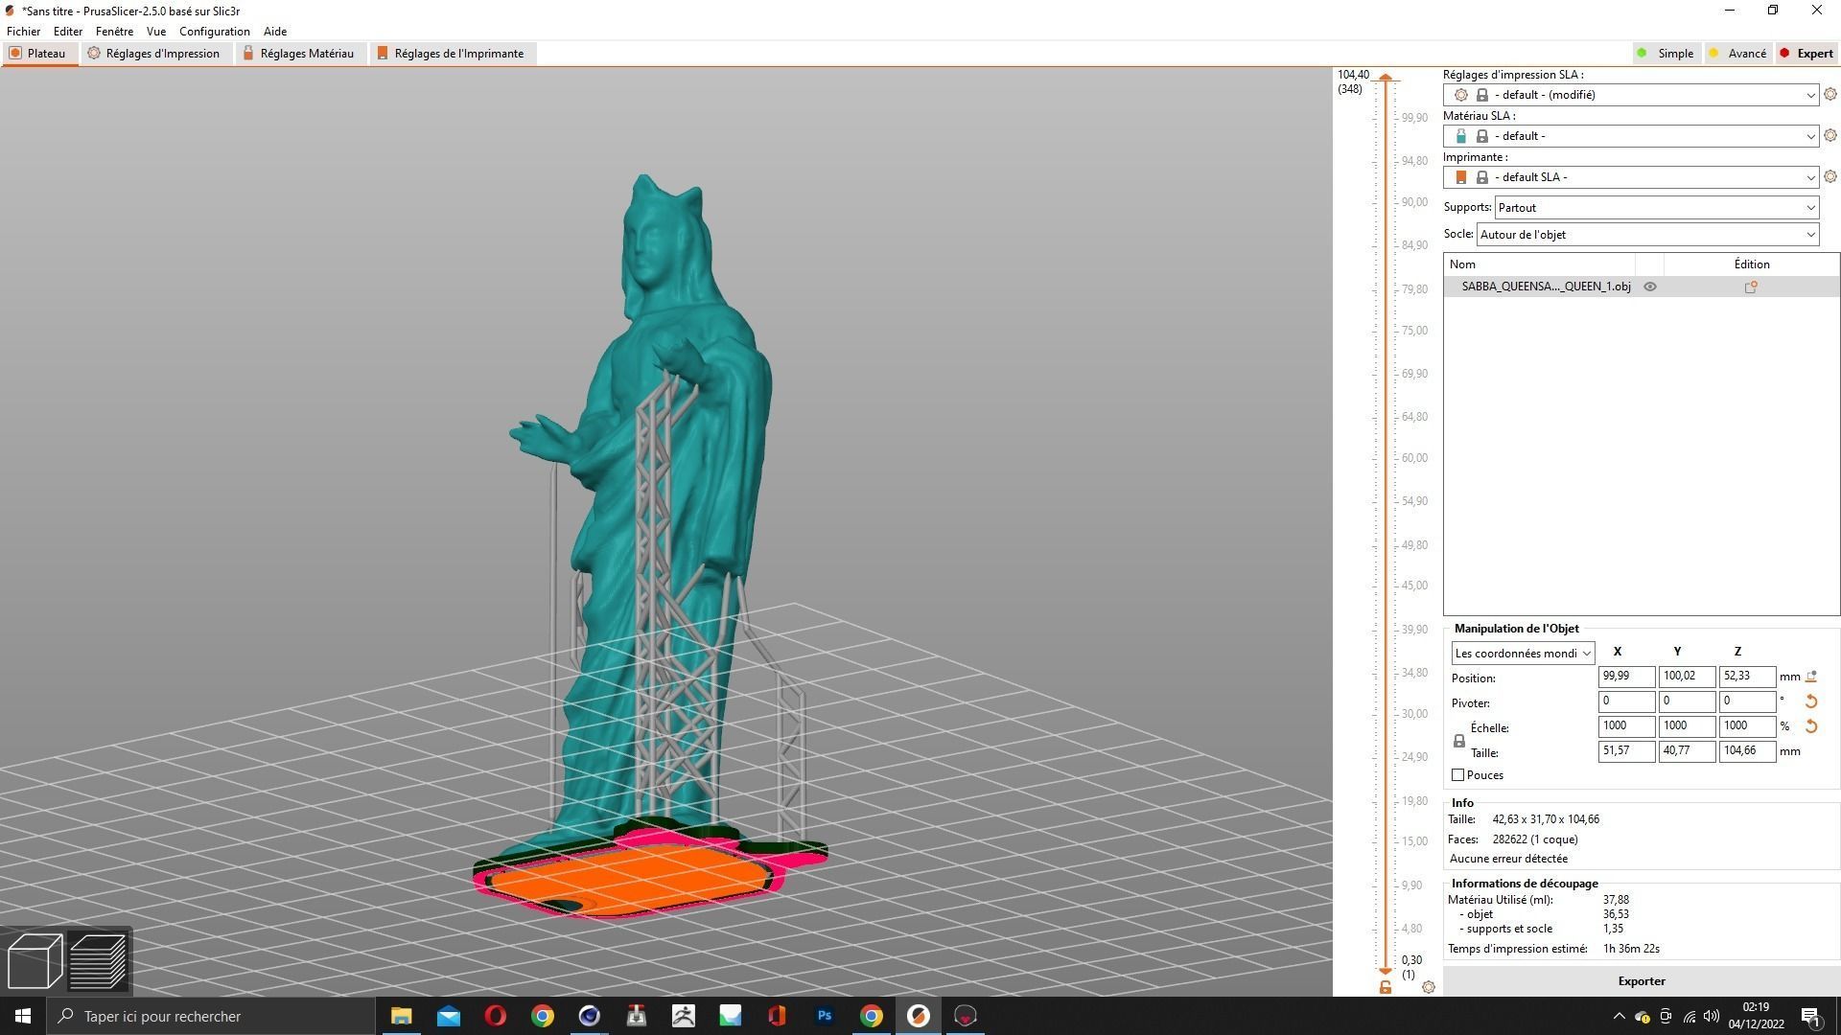Screen dimensions: 1841x1035
Task: Open the Aide menu
Action: 275,32
